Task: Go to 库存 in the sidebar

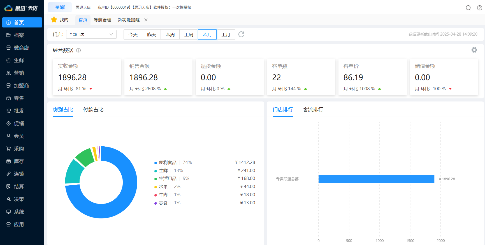Action: pyautogui.click(x=19, y=161)
